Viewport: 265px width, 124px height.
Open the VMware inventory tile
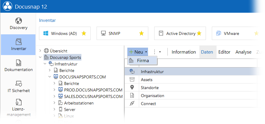point(238,33)
